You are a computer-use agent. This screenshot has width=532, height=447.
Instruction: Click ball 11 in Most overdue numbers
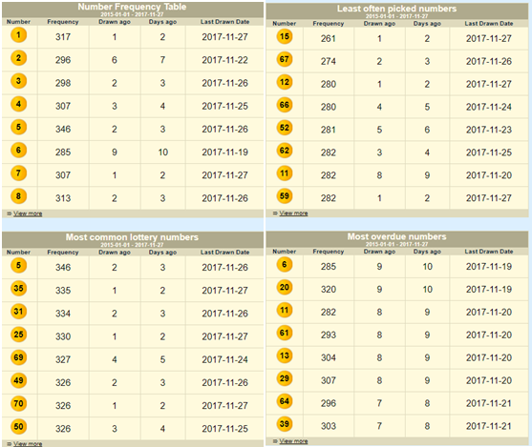(x=285, y=310)
